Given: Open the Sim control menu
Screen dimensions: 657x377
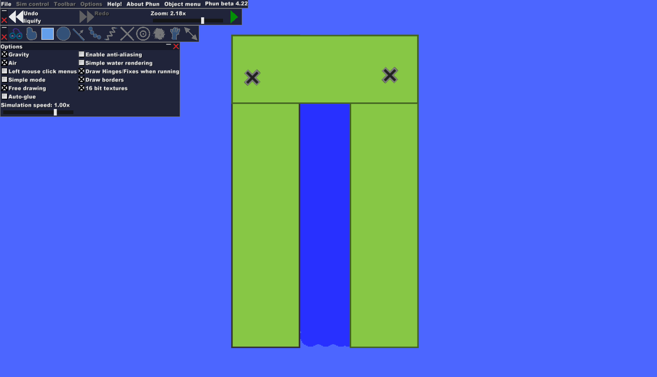Looking at the screenshot, I should pyautogui.click(x=33, y=4).
